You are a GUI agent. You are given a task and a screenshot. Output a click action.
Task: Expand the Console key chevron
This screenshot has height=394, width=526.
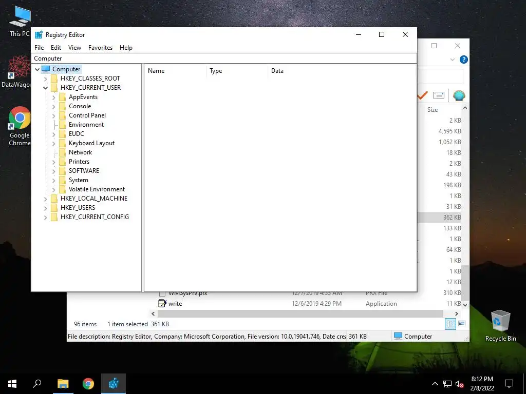click(x=53, y=106)
